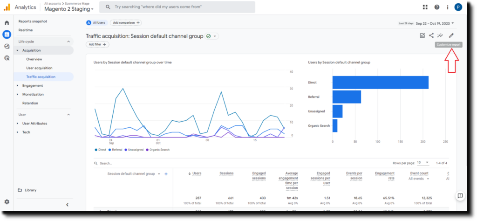The height and width of the screenshot is (221, 477).
Task: Click the Customize report pencil icon
Action: coord(451,35)
